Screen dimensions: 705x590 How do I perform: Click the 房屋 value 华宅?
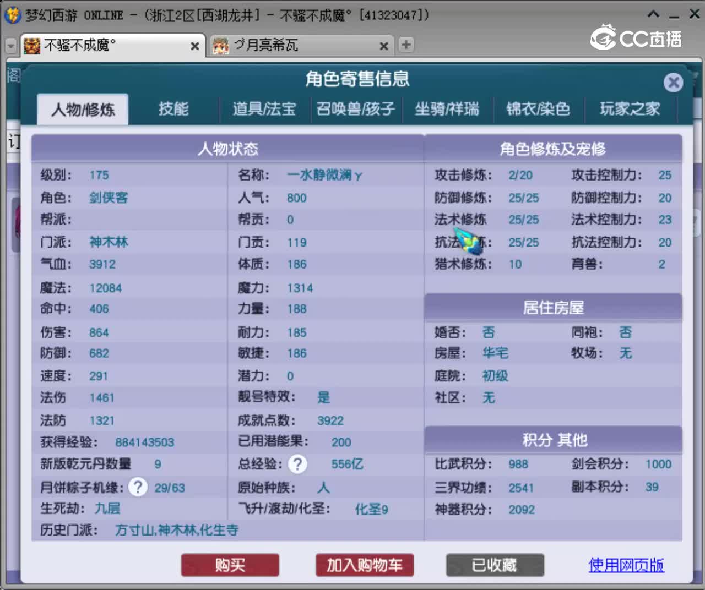(x=496, y=353)
